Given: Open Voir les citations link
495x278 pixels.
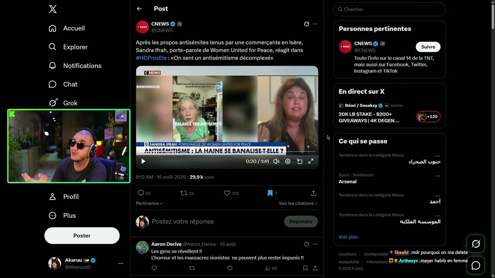Looking at the screenshot, I should pyautogui.click(x=298, y=203).
